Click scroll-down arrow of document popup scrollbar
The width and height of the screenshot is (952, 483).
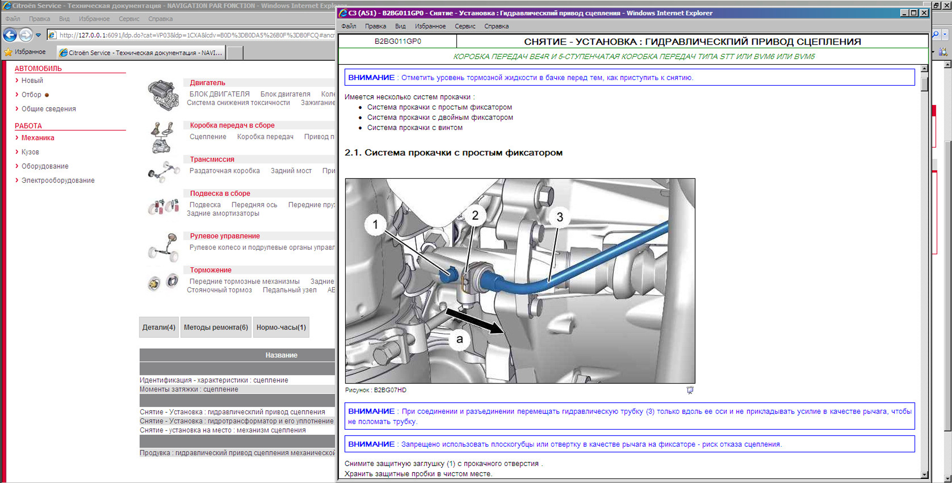coord(925,475)
